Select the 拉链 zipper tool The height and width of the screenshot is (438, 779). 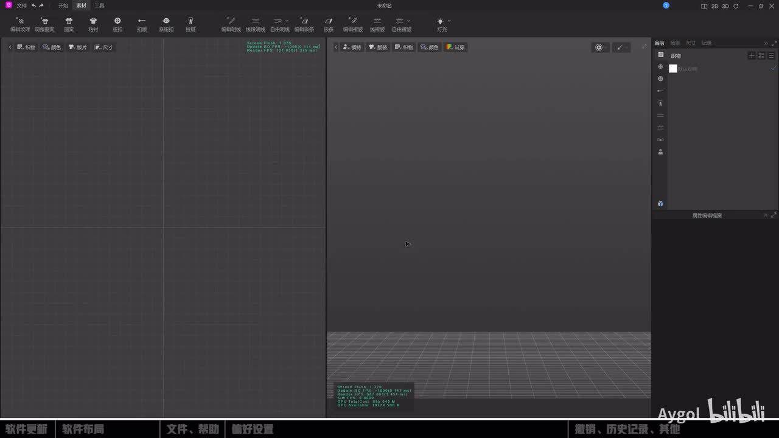(x=190, y=24)
